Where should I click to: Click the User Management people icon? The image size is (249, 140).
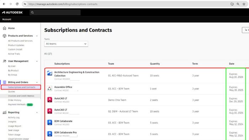pyautogui.click(x=4, y=61)
